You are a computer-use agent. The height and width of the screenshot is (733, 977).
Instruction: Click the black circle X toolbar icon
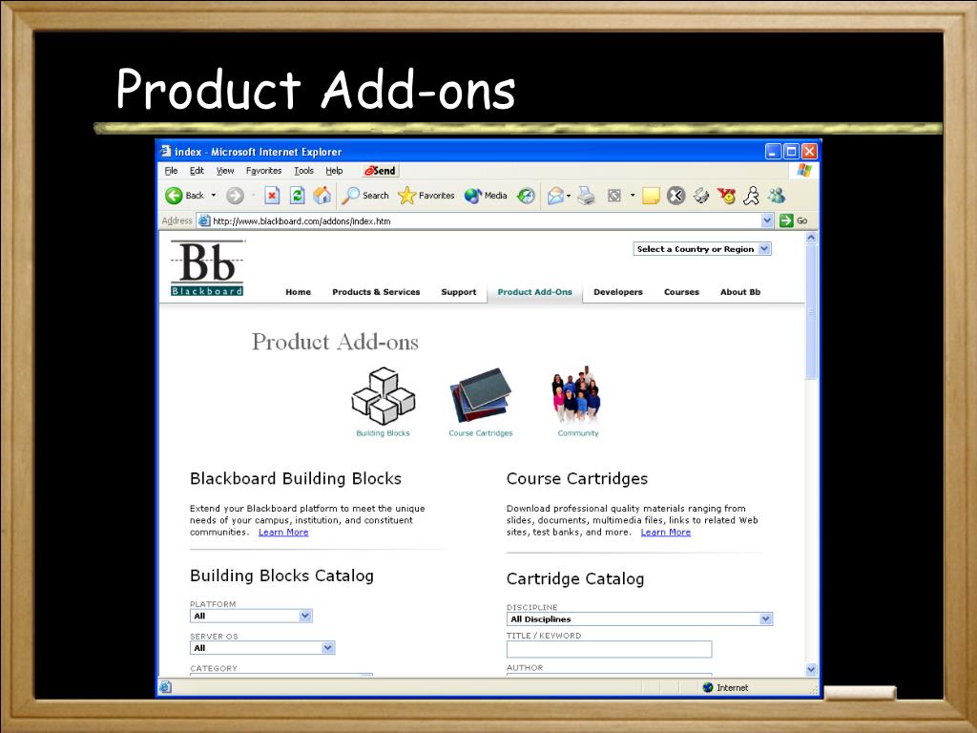point(676,196)
